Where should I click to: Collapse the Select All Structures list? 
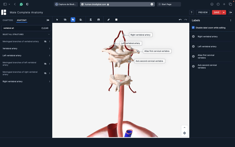click(49, 34)
